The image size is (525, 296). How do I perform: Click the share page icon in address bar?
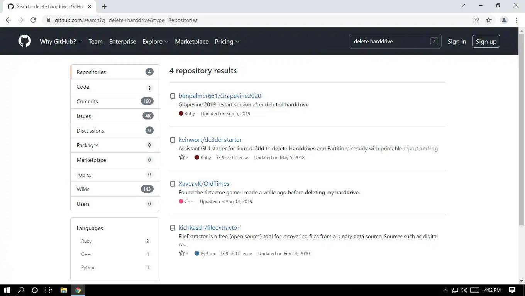coord(476,20)
